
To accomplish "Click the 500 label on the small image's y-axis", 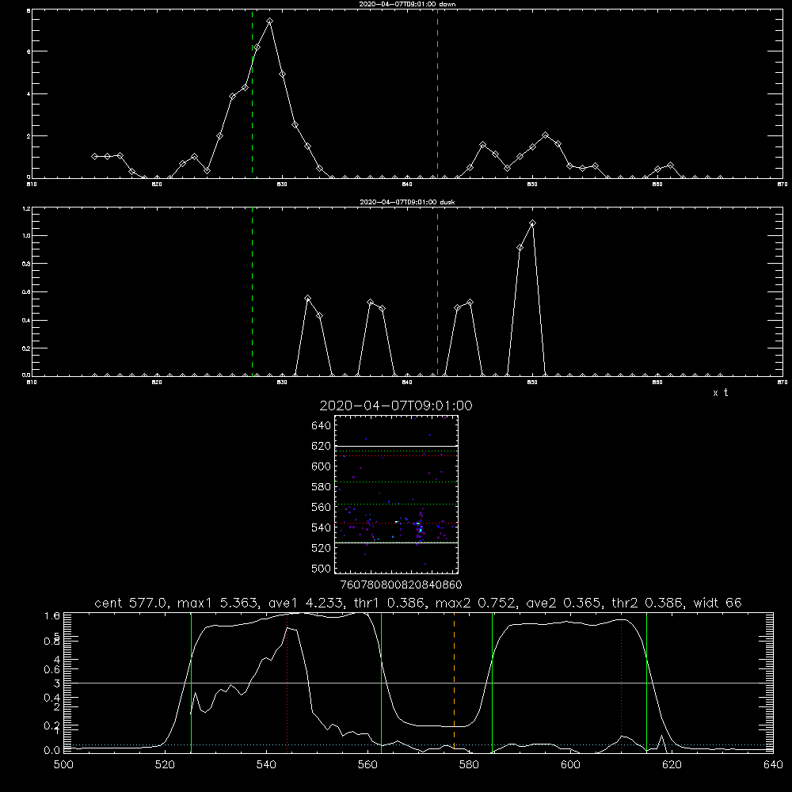I will pyautogui.click(x=322, y=569).
